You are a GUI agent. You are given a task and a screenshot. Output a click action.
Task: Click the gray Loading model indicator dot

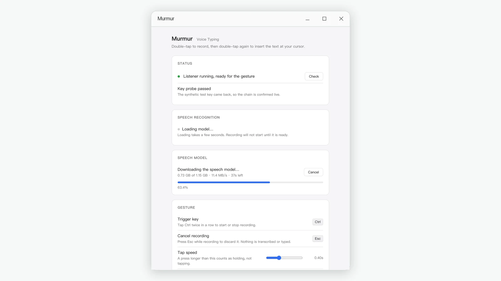point(179,129)
